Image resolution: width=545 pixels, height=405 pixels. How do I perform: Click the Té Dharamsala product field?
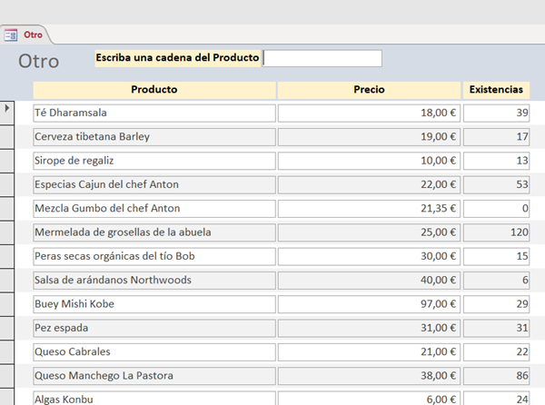click(x=154, y=114)
